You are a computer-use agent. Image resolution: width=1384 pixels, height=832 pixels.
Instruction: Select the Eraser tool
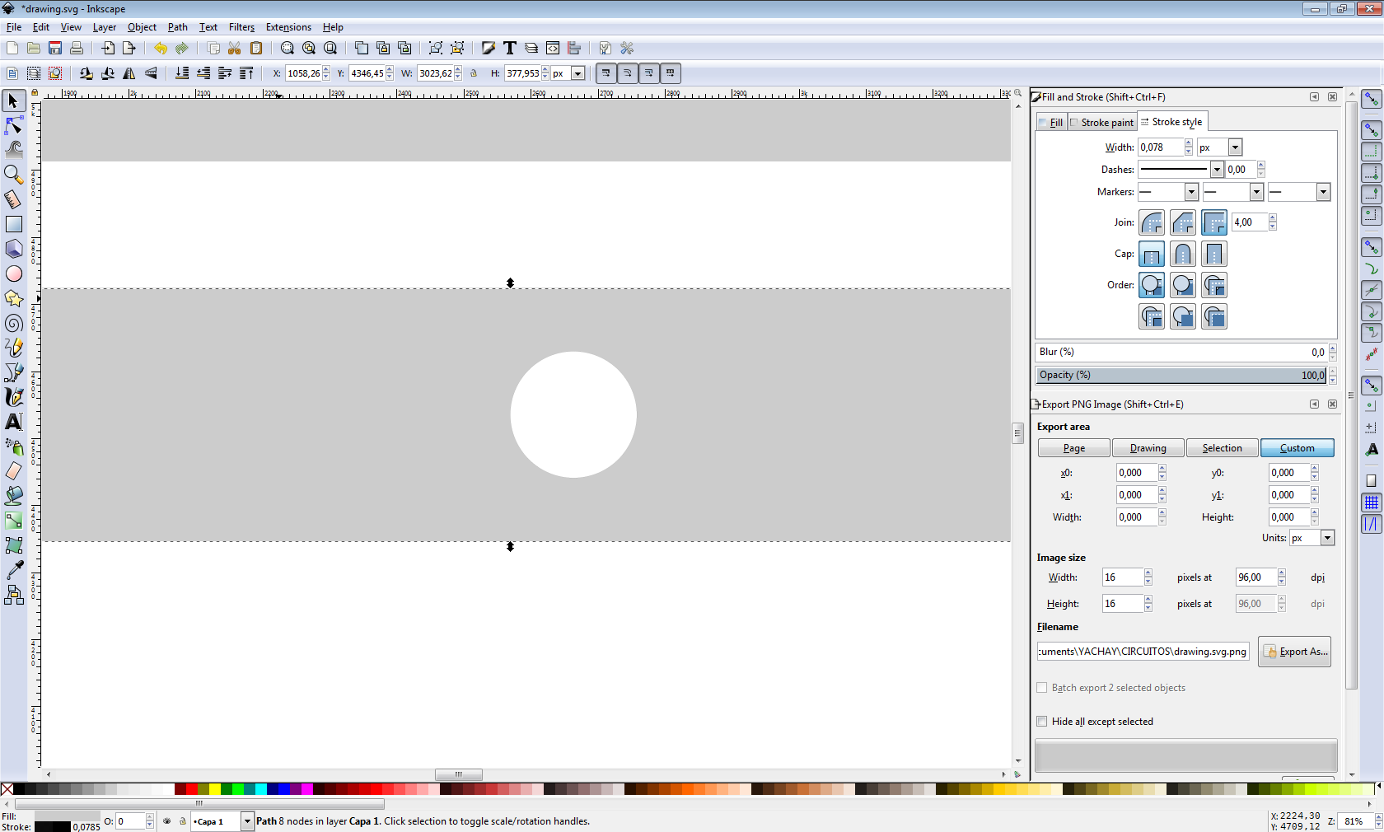13,471
